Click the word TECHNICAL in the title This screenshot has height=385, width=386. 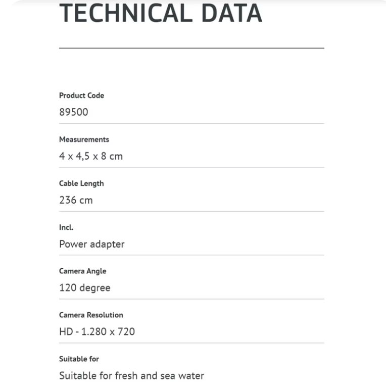[x=126, y=13]
